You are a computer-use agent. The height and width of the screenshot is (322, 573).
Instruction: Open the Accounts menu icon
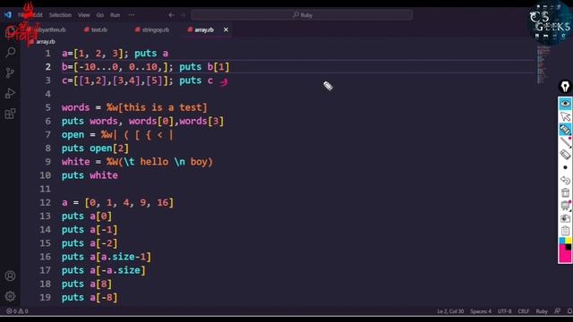10,276
